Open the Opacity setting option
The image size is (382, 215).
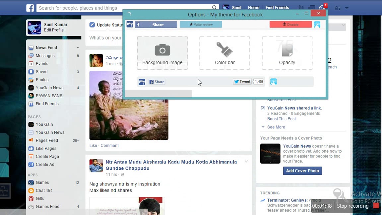287,53
